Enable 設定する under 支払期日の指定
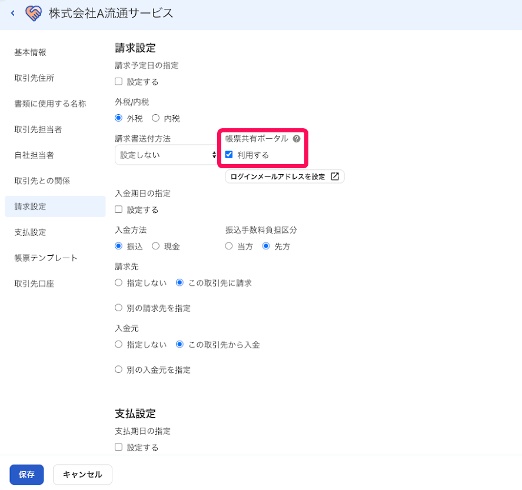 118,447
